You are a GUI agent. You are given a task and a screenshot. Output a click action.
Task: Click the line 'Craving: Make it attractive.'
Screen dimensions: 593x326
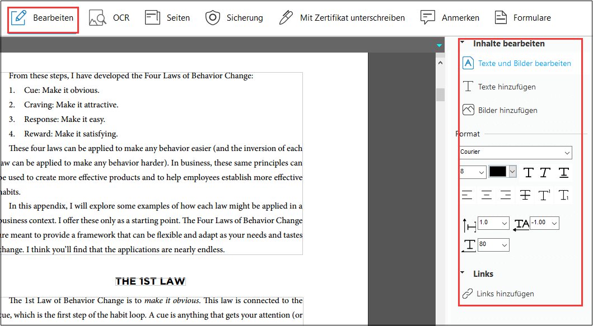71,105
